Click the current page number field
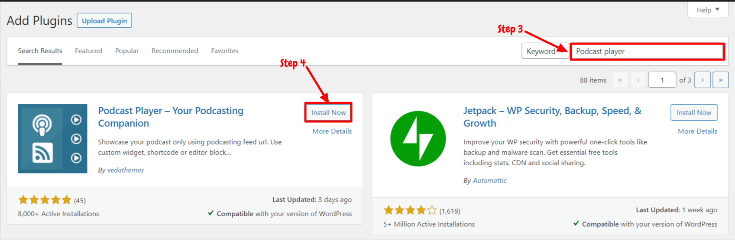Image resolution: width=735 pixels, height=240 pixels. tap(662, 80)
